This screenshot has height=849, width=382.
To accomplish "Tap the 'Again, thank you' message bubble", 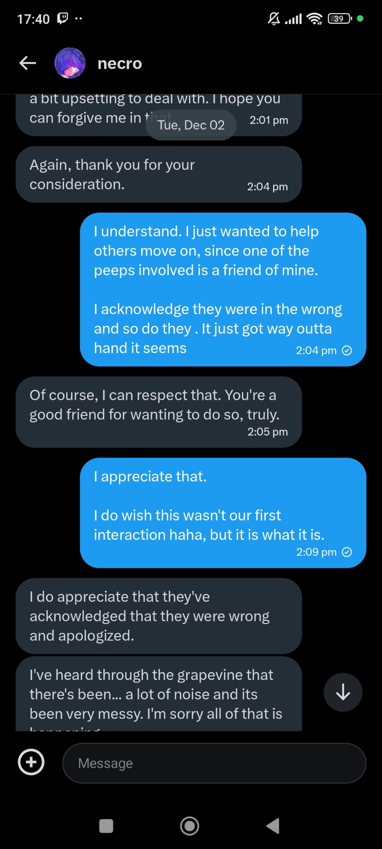I will click(158, 174).
